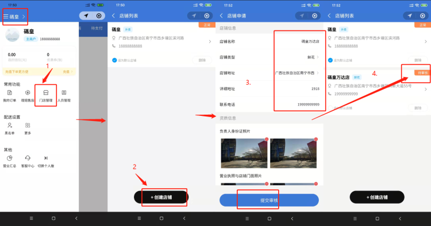Switch to 待支付 tab

click(97, 28)
